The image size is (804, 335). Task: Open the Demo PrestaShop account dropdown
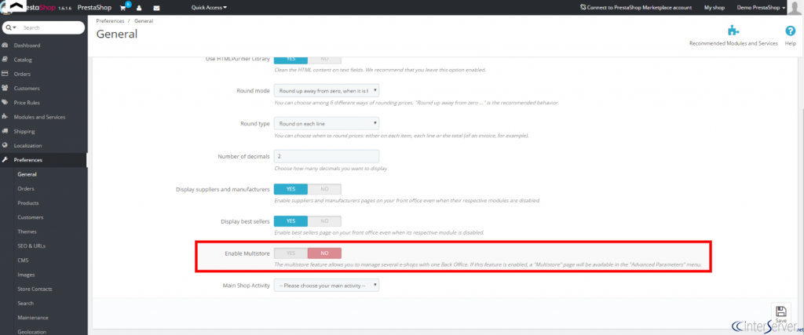coord(761,8)
